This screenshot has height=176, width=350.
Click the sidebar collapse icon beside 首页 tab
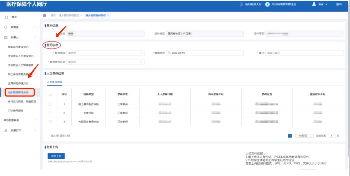[x=45, y=15]
